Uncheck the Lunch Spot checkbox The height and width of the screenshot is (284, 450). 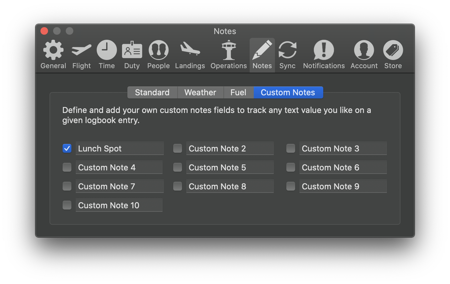[67, 148]
